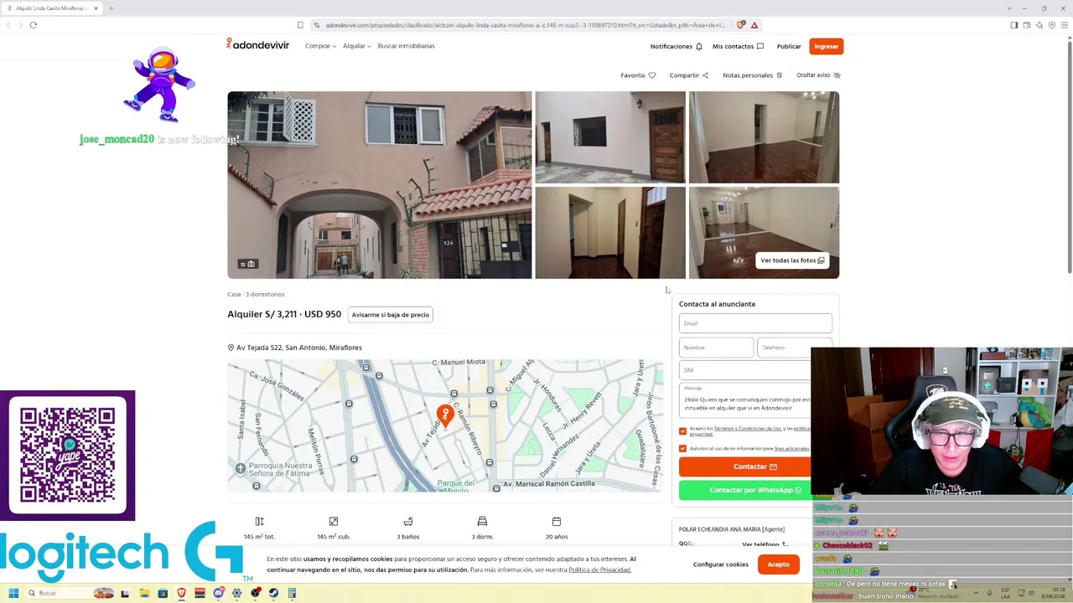Open the Brave VPN icon
Screen dimensions: 1073x603
click(x=1052, y=25)
